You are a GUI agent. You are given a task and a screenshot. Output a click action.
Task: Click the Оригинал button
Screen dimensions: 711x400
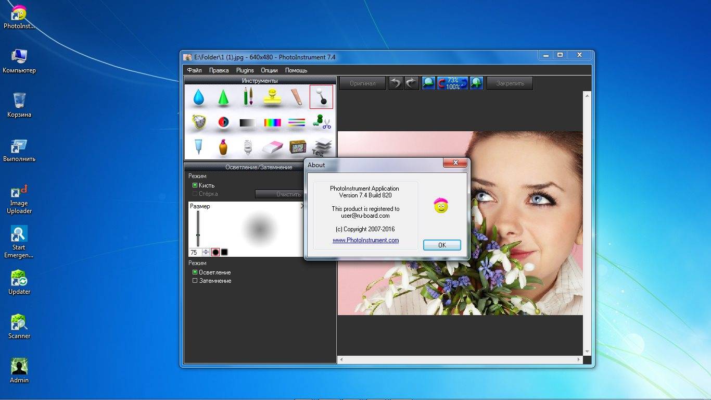[x=363, y=83]
